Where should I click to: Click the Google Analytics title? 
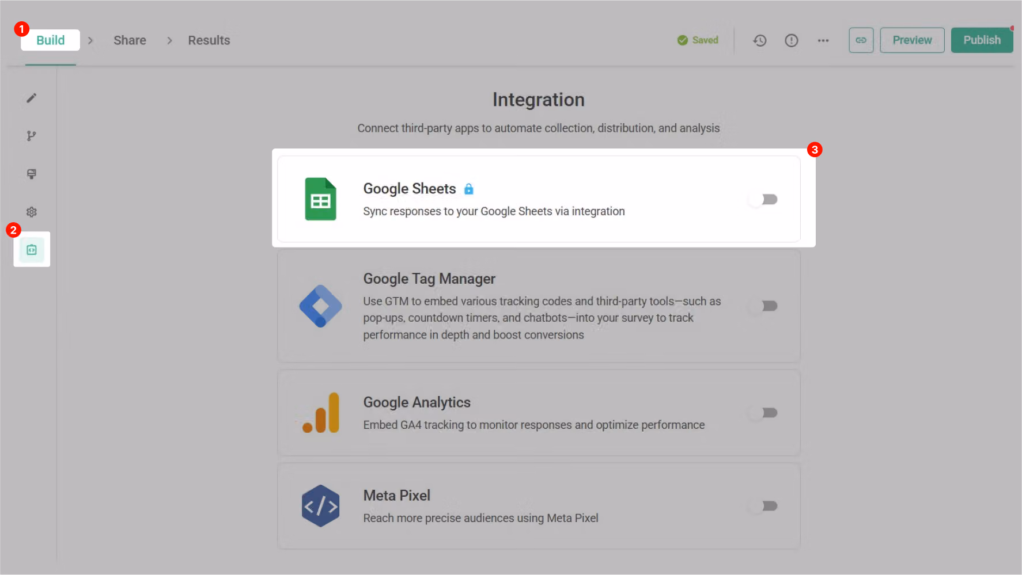(x=417, y=402)
